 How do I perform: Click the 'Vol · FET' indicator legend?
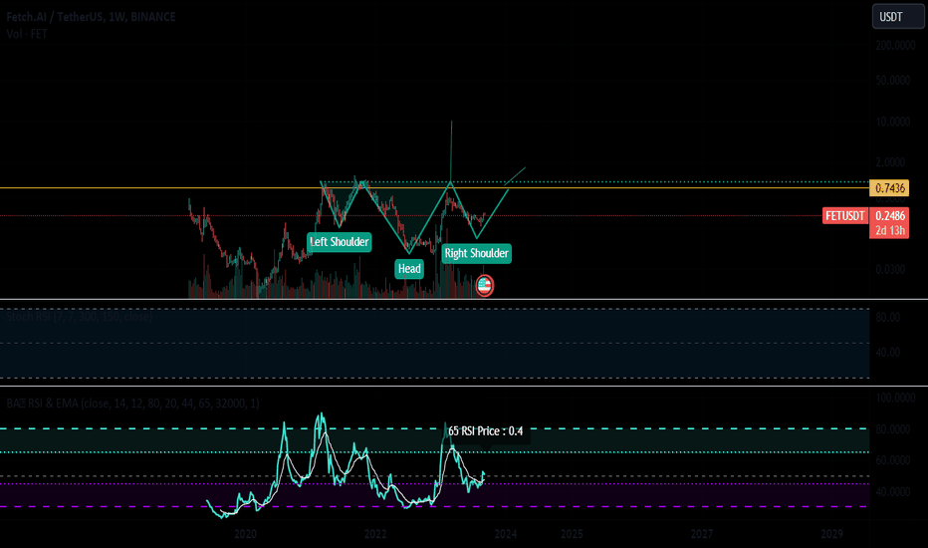[x=27, y=34]
